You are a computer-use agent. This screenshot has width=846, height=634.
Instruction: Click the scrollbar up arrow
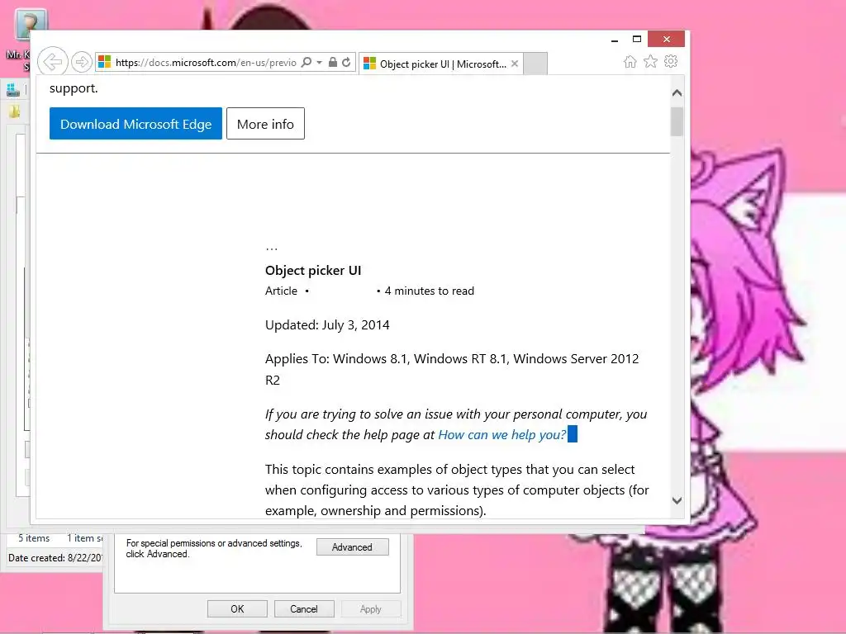pos(677,92)
